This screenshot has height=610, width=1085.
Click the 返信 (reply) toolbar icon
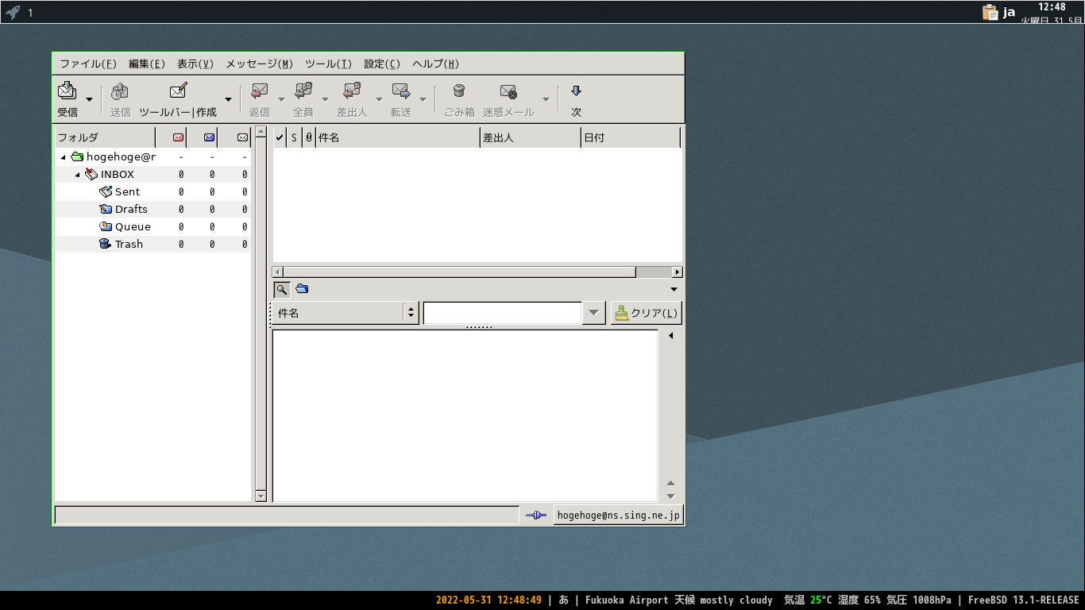(x=260, y=91)
